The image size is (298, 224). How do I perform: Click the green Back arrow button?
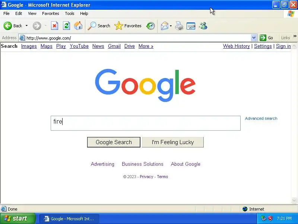coord(8,26)
